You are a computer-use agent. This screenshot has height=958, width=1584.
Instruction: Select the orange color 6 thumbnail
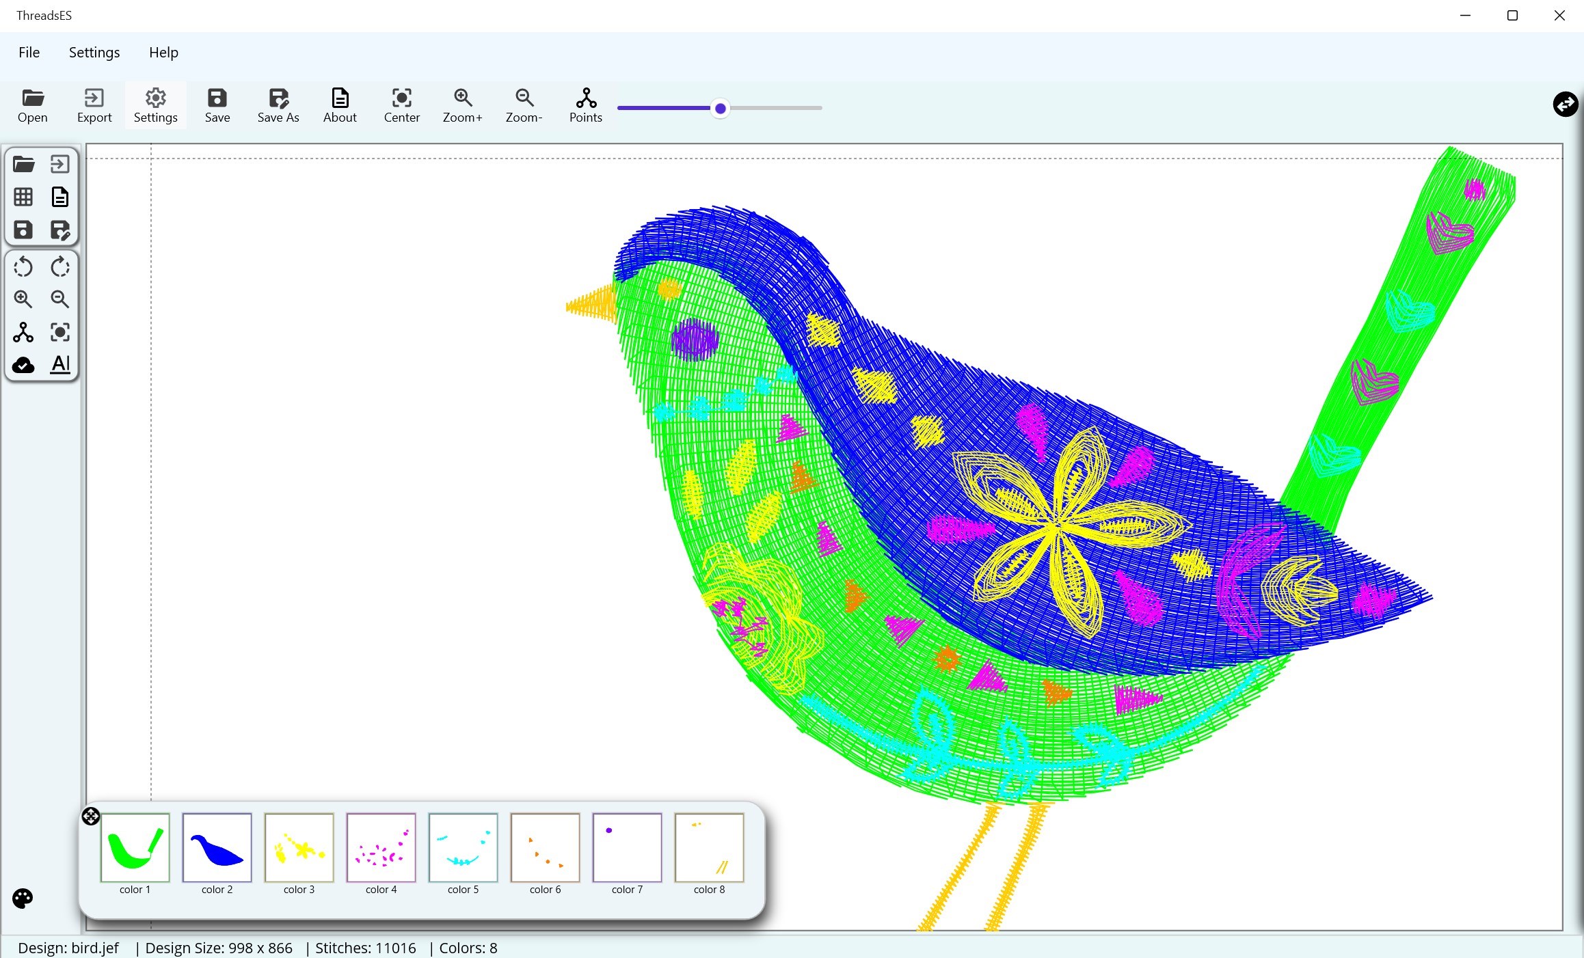[x=545, y=847]
